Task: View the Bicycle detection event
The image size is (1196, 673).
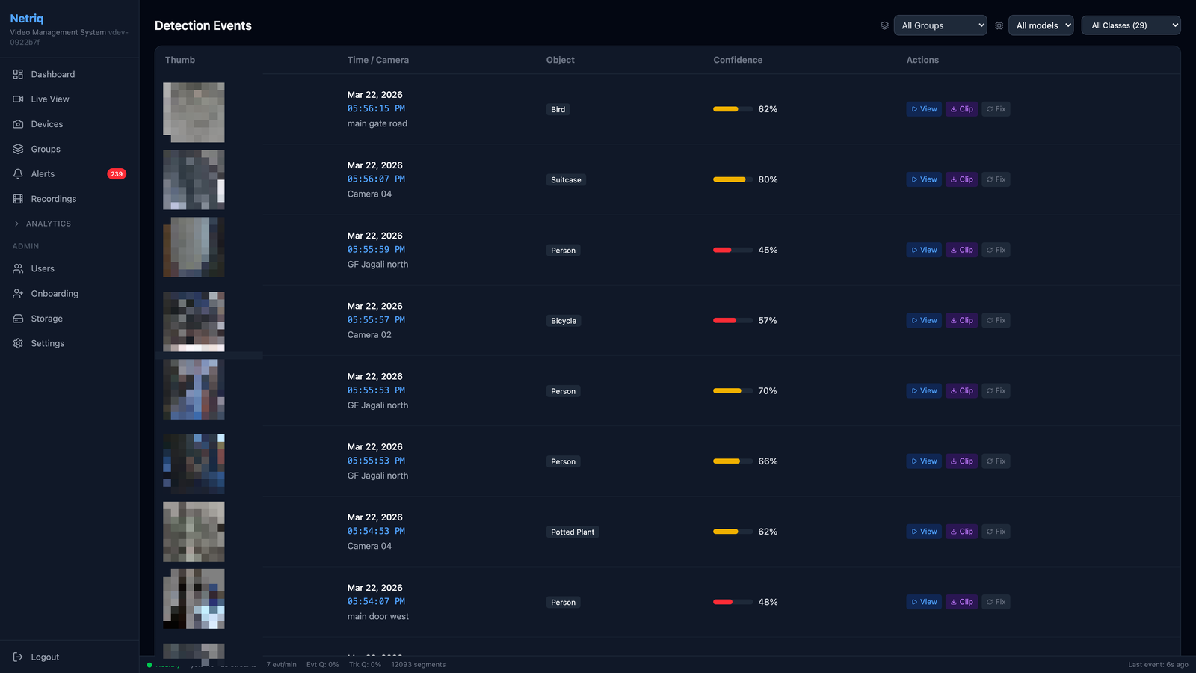Action: coord(924,320)
